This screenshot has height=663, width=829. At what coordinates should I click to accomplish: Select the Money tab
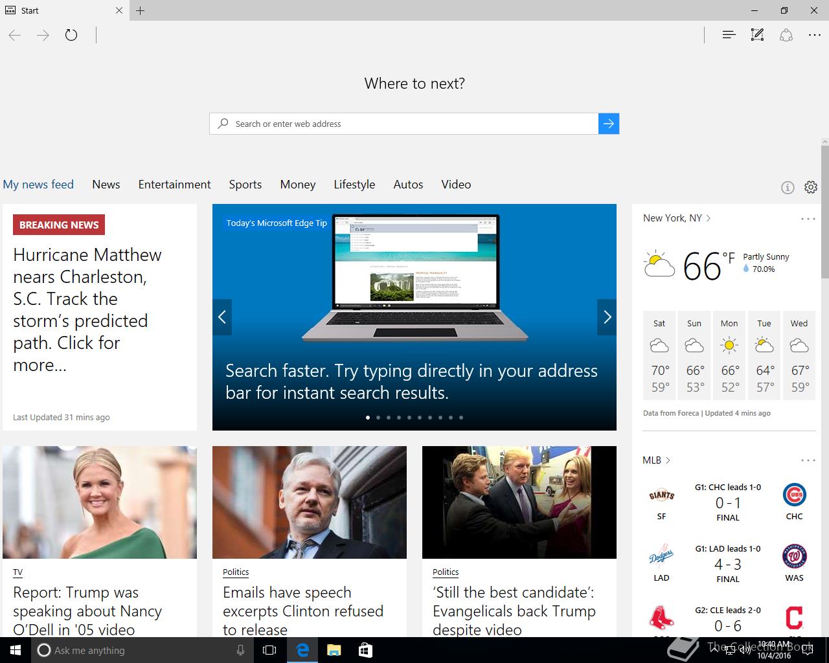click(x=298, y=185)
